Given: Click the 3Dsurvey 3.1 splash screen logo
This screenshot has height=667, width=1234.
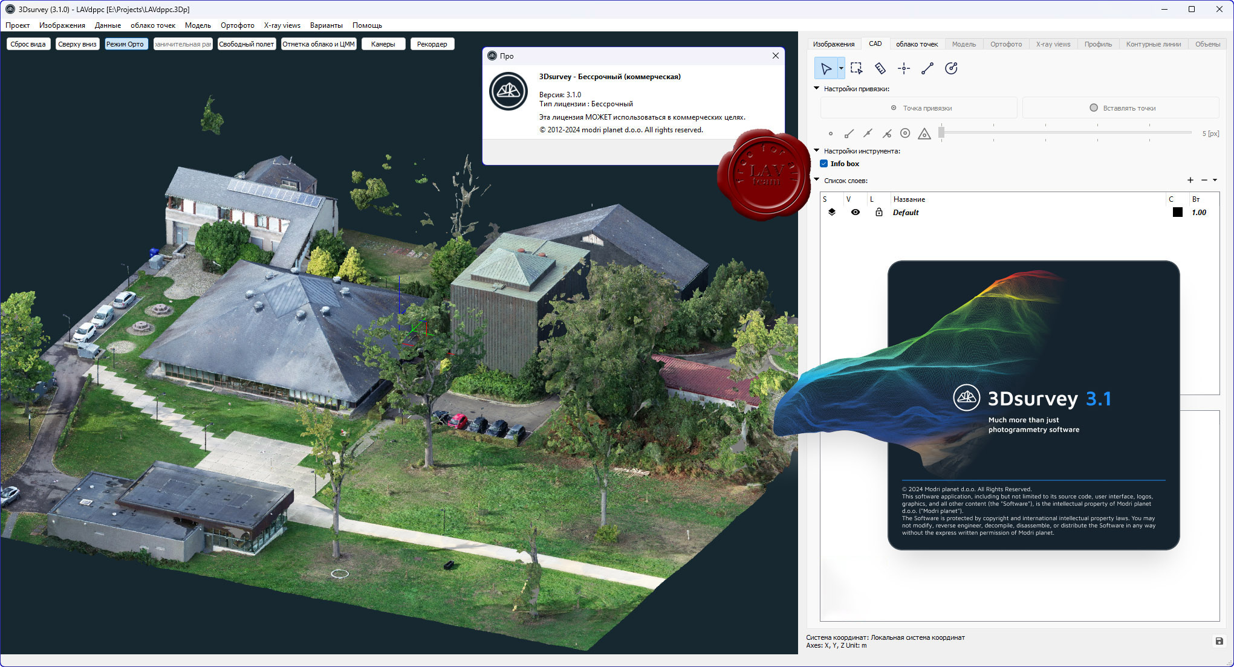Looking at the screenshot, I should (x=967, y=398).
